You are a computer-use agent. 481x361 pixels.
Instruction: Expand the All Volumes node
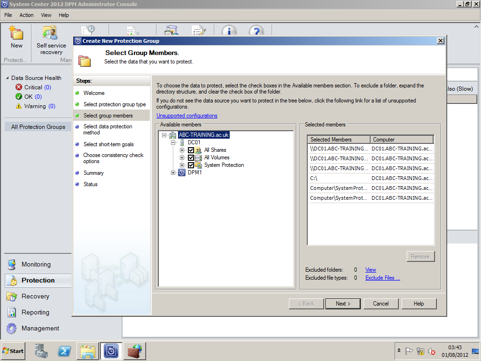click(x=182, y=158)
